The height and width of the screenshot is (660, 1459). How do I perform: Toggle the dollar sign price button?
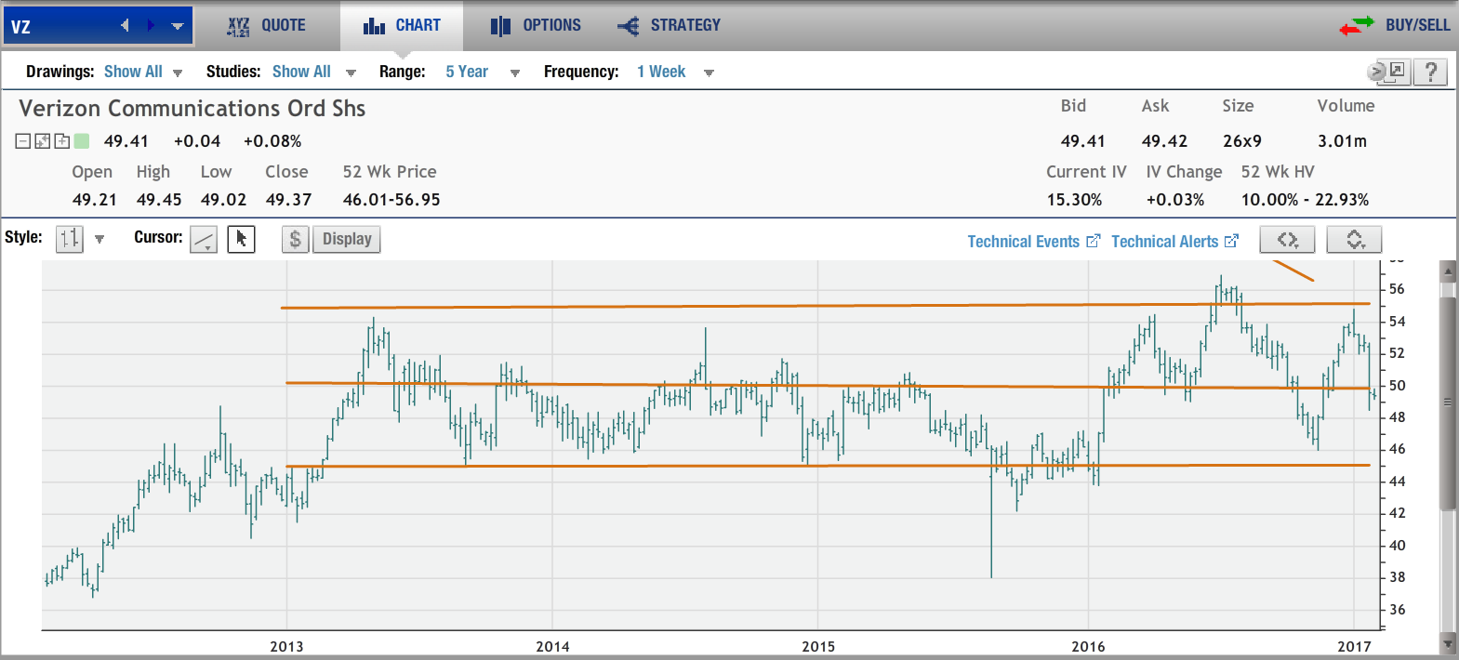click(x=295, y=239)
